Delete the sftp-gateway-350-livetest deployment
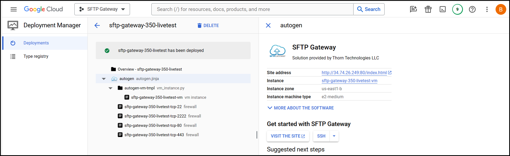 [x=208, y=25]
